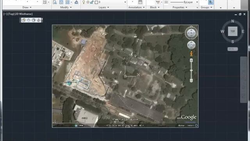Click the erase-style icon right of array

click(77, 2)
